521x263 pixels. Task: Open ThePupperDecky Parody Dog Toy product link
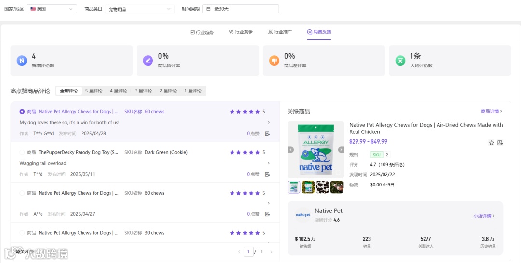79,152
